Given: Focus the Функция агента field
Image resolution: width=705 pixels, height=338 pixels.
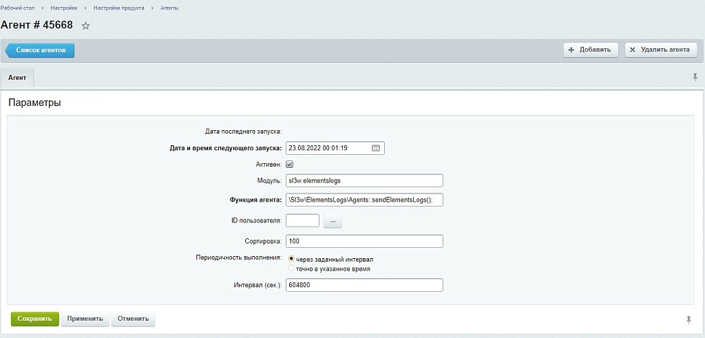Looking at the screenshot, I should (x=364, y=200).
